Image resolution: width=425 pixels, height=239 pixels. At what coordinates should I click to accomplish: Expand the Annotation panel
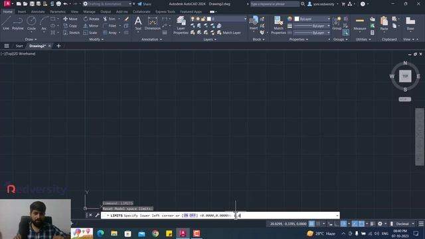point(151,39)
